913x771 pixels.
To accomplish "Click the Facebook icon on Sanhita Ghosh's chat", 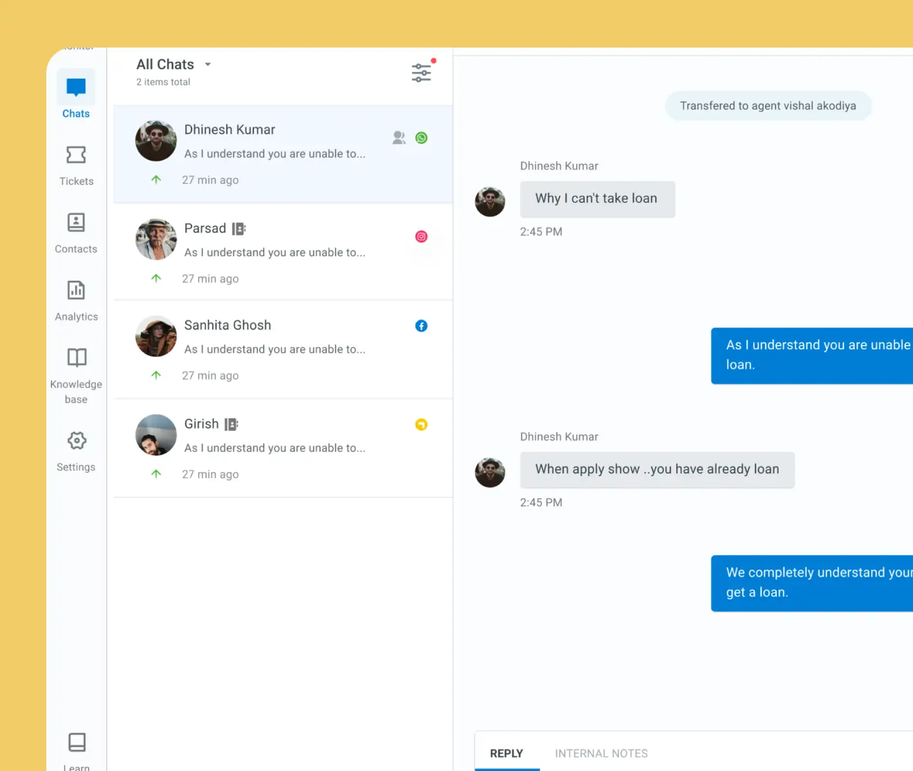I will pos(421,326).
